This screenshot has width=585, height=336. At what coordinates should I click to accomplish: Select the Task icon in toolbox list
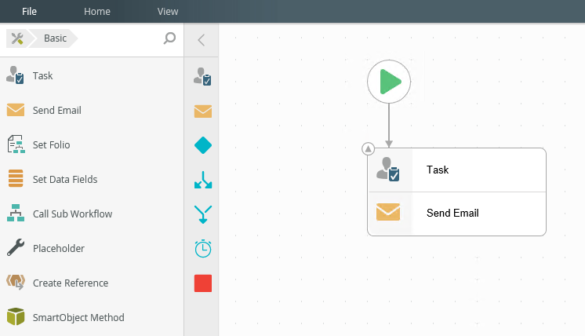tap(16, 75)
